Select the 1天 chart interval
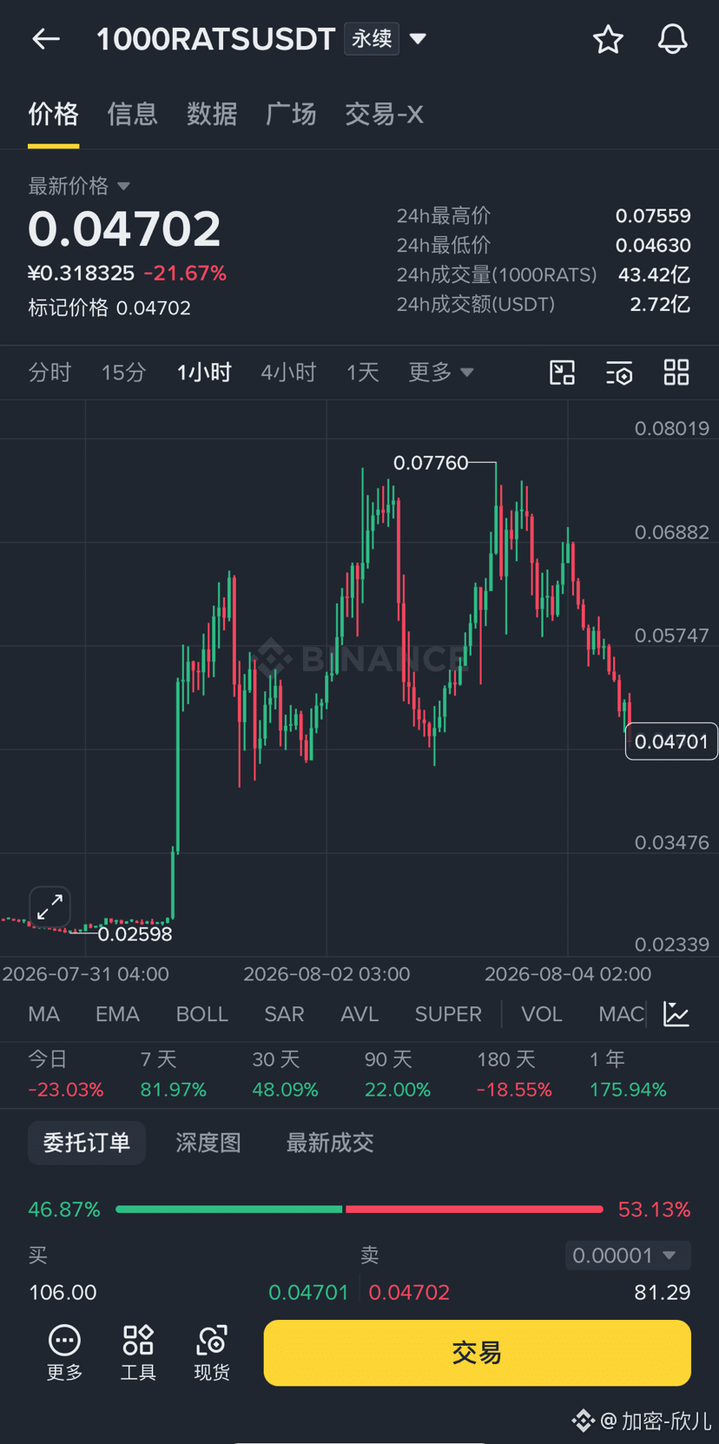719x1444 pixels. click(363, 373)
